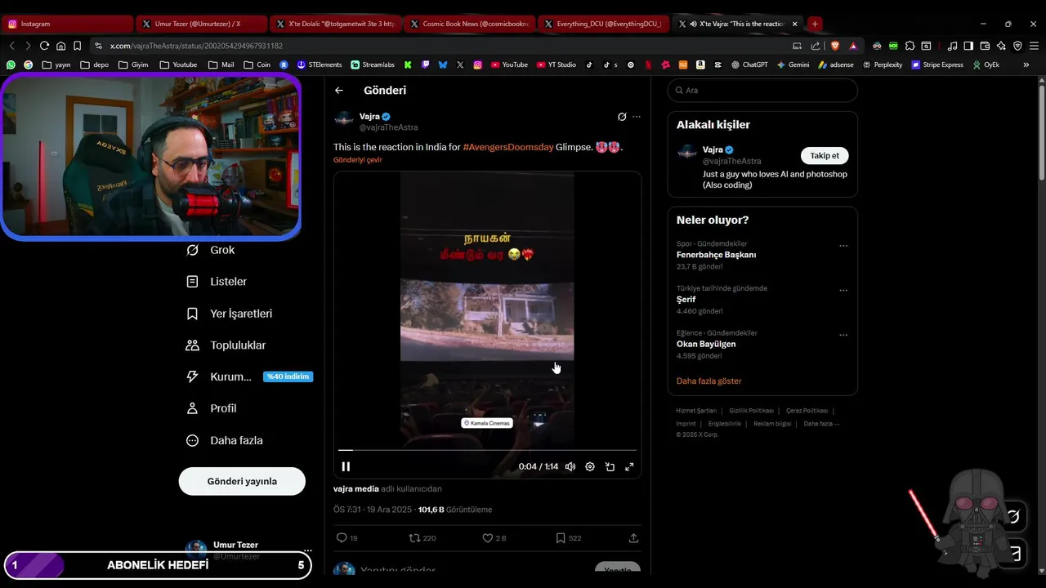
Task: Click the Ara search field
Action: click(762, 91)
